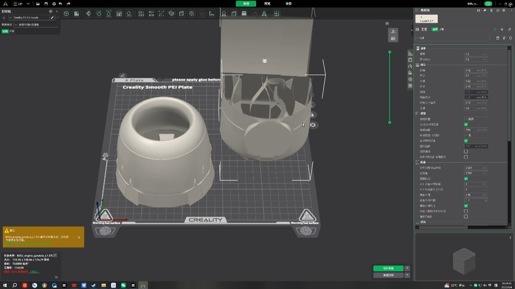Image resolution: width=515 pixels, height=289 pixels.
Task: Enable the Precise Z height checkbox
Action: (x=466, y=217)
